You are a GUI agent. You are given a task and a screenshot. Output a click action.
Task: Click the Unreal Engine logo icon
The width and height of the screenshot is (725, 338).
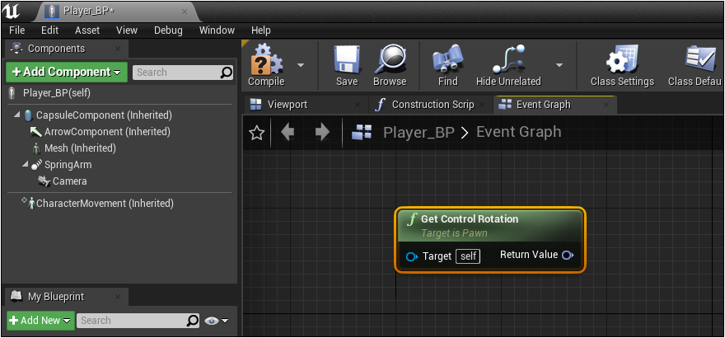click(11, 11)
